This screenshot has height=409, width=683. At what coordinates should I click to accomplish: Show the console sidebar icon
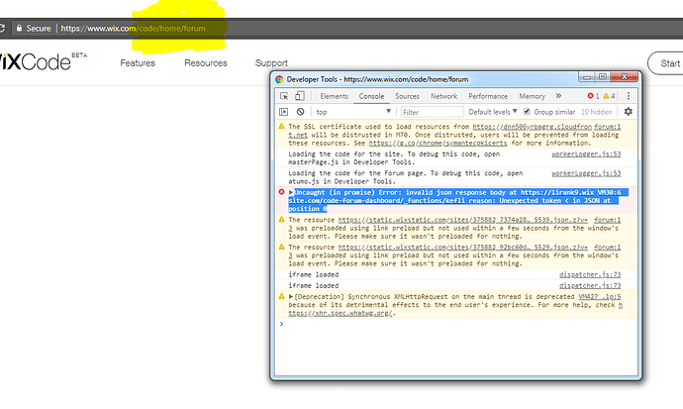283,112
